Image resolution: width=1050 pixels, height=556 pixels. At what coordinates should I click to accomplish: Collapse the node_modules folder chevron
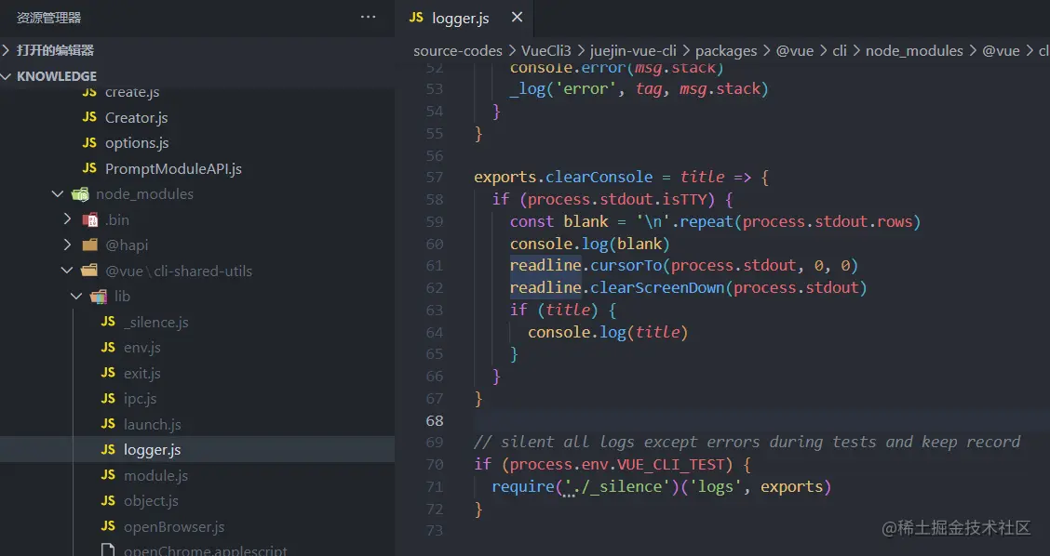pos(59,194)
